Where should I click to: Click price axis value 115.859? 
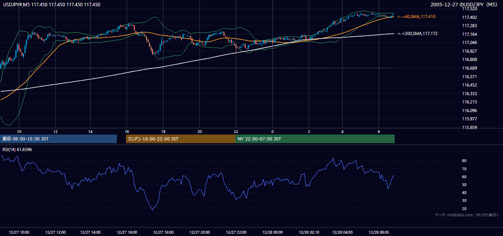coord(470,127)
